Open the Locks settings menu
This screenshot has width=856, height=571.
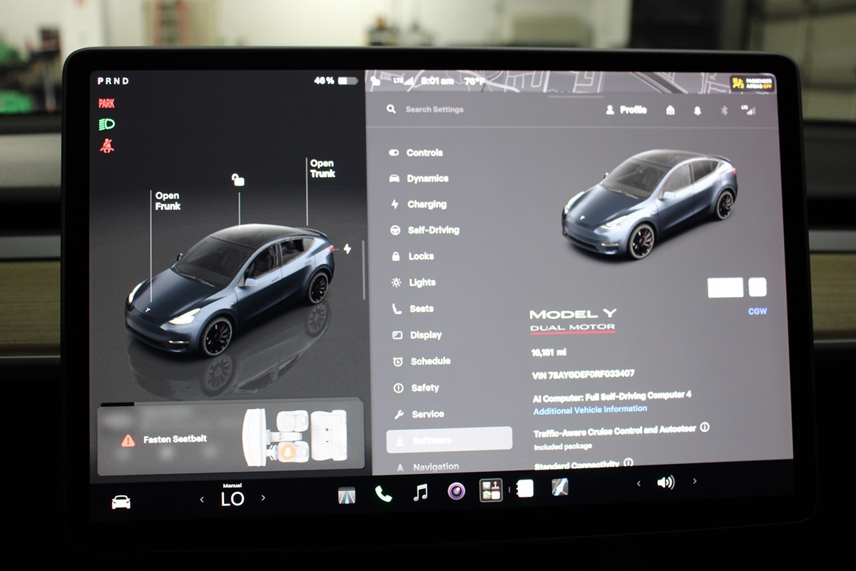point(413,256)
